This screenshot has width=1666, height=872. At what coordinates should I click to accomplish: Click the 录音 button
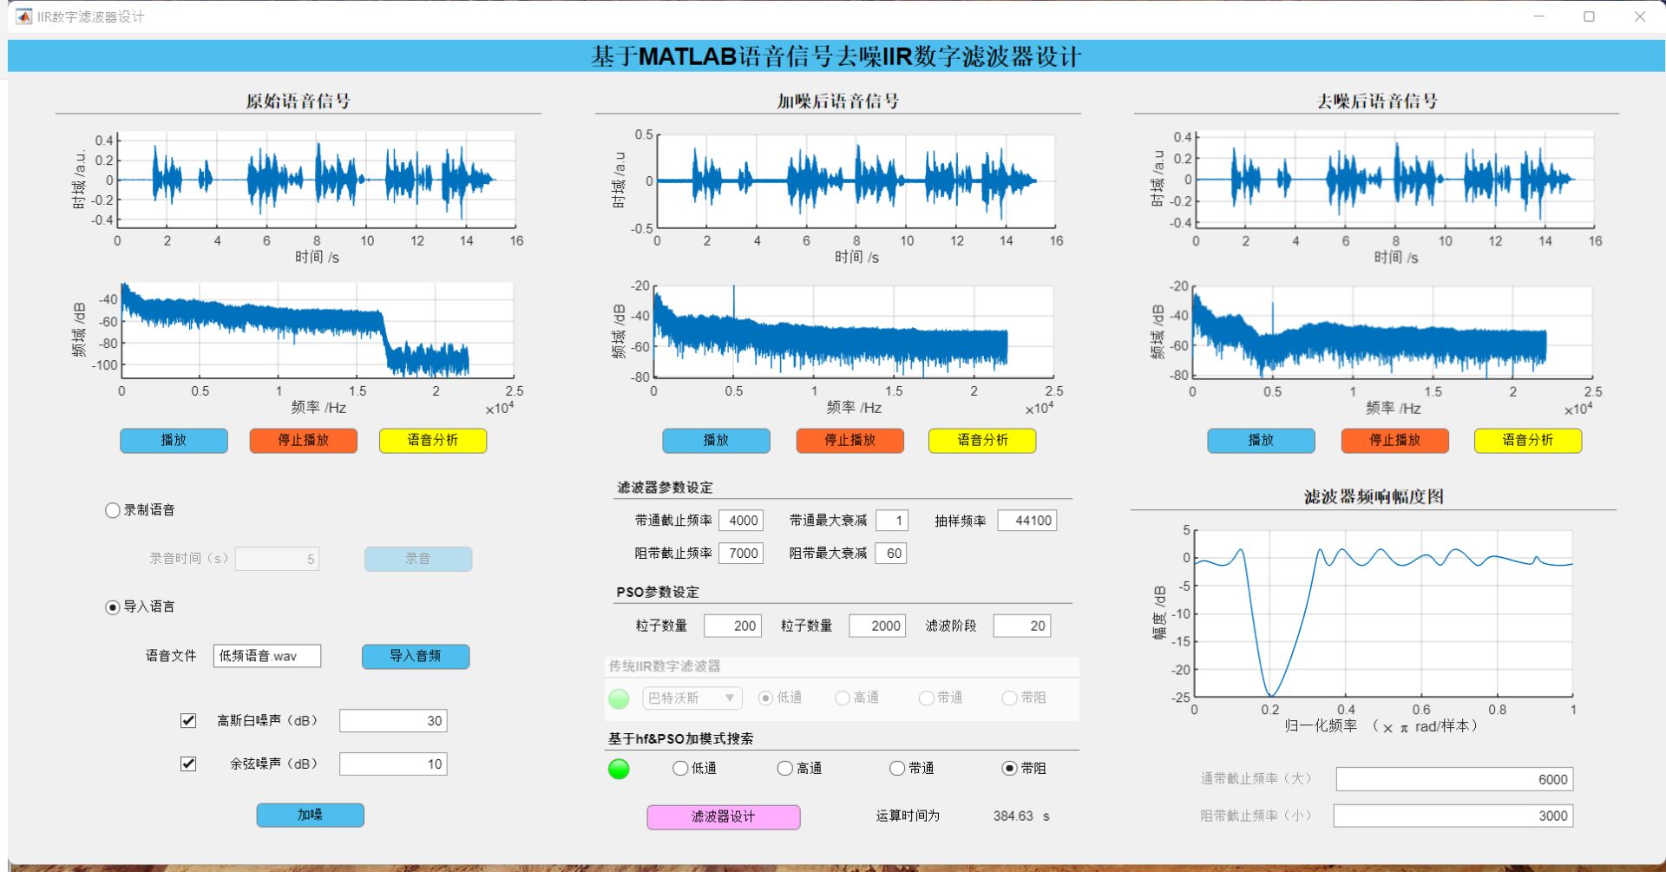pyautogui.click(x=418, y=559)
